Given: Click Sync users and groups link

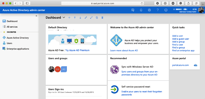Looking at the screenshot, I should pos(140,73).
